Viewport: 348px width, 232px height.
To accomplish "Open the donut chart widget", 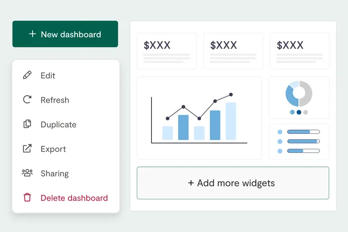I will 299,97.
